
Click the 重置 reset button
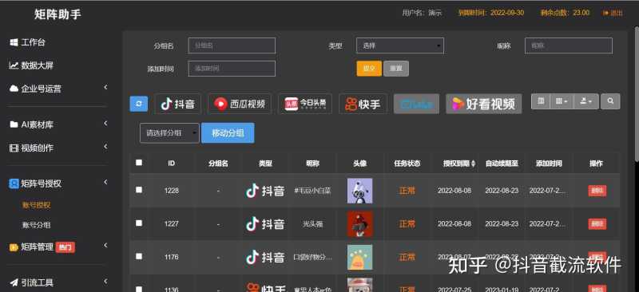tap(396, 69)
